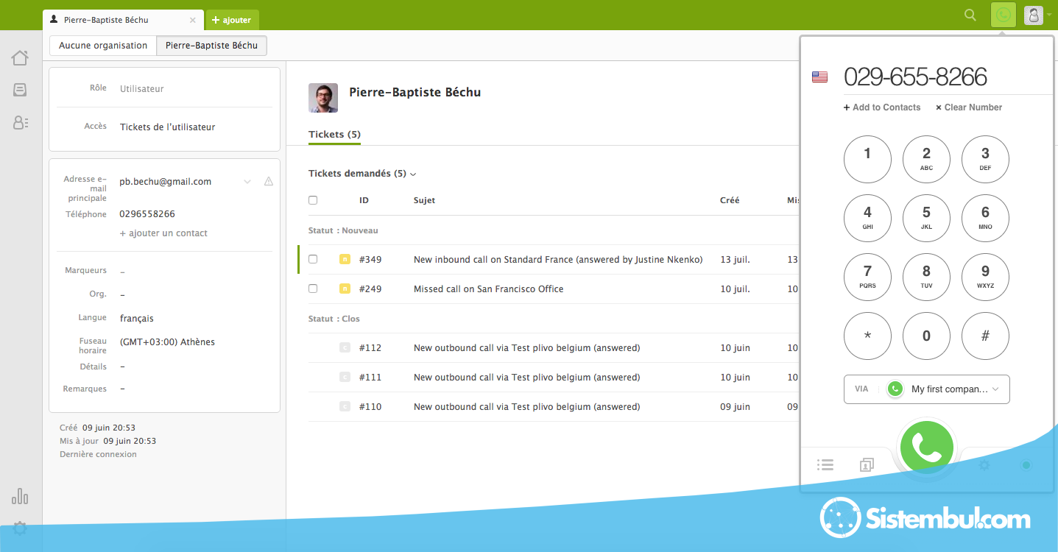Open the Views icon in left sidebar
This screenshot has width=1058, height=552.
20,90
